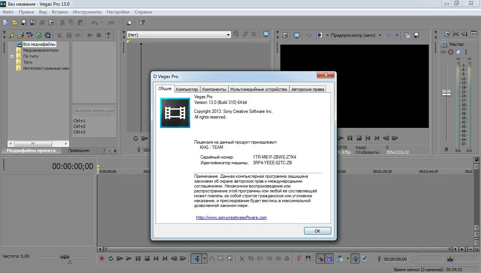
Task: Click Master FX gear icon
Action: click(451, 52)
